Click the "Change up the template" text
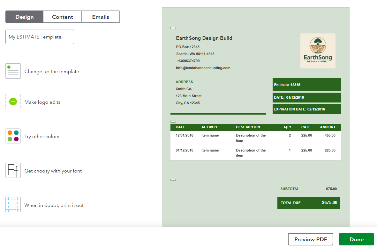377x247 pixels. [52, 72]
